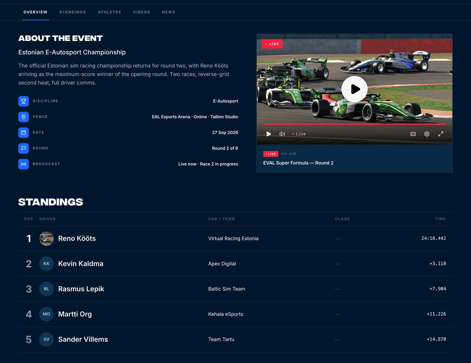Click the '24:18.442' time value
Image resolution: width=471 pixels, height=363 pixels.
tap(434, 238)
